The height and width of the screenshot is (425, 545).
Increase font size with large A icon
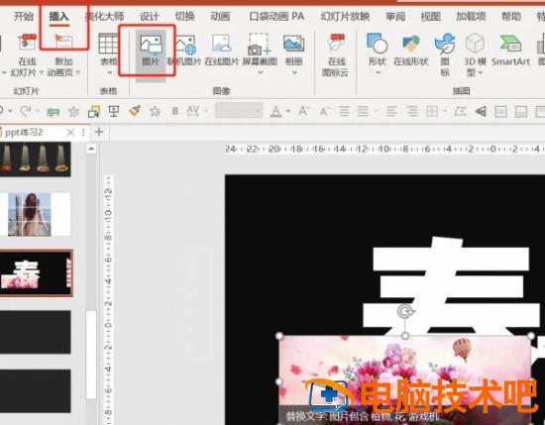coord(303,111)
